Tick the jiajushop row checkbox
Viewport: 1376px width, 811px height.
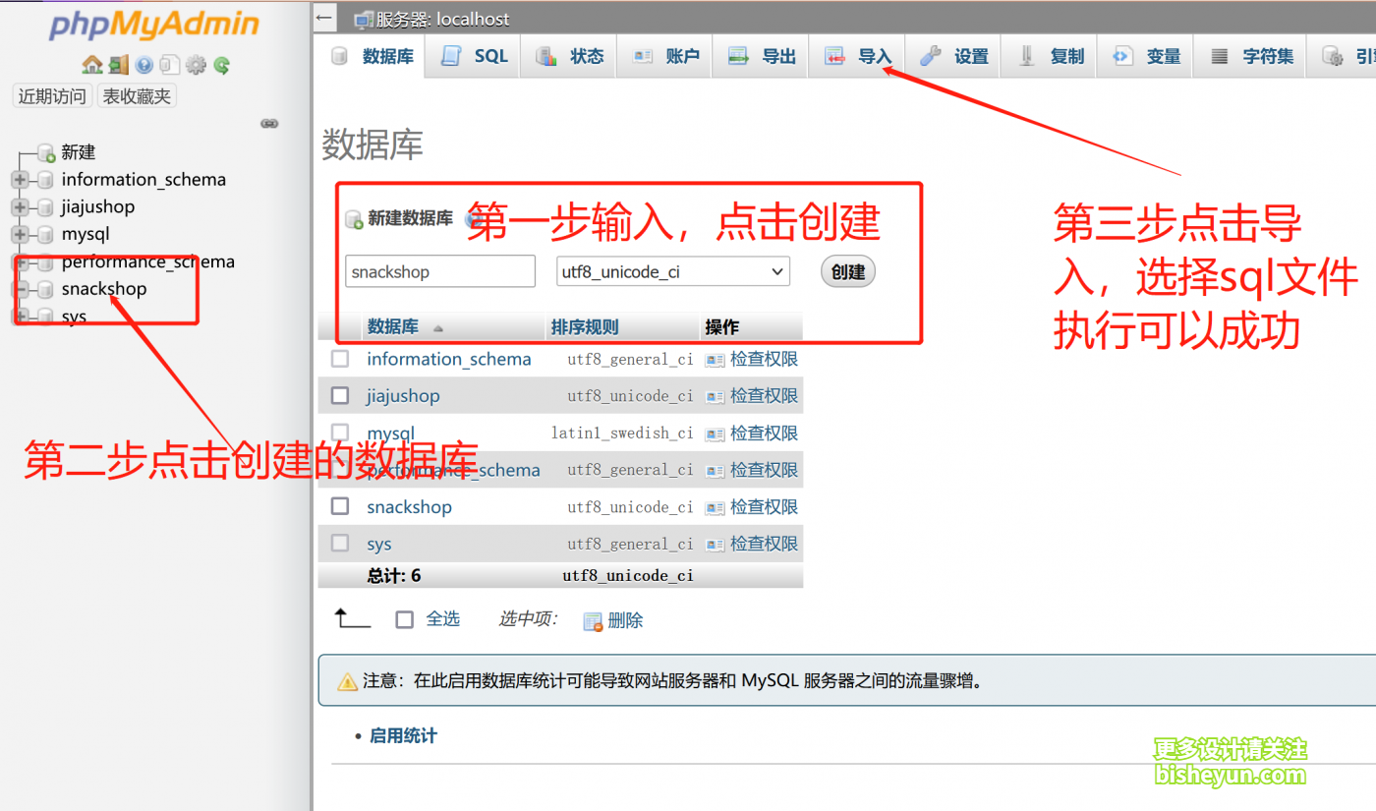point(340,395)
